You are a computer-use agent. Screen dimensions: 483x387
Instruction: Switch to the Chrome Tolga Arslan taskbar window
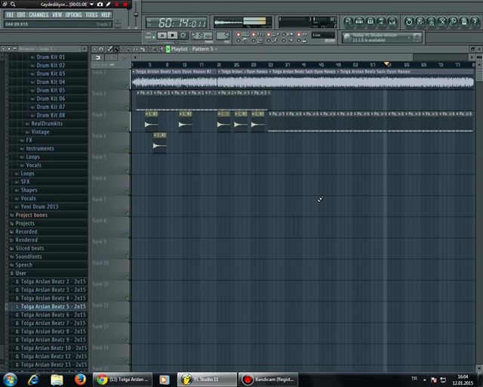(122, 379)
